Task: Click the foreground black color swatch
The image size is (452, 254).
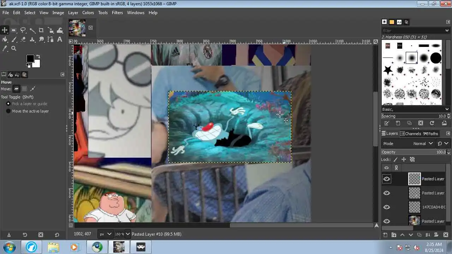Action: [30, 59]
